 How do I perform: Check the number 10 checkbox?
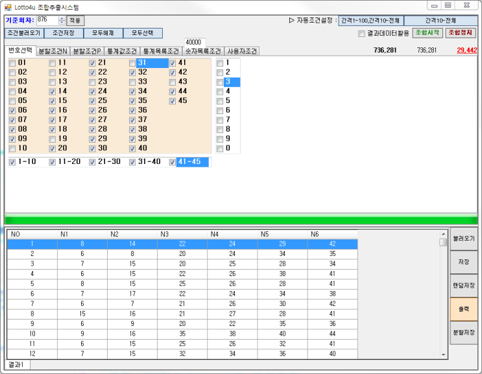pos(12,149)
